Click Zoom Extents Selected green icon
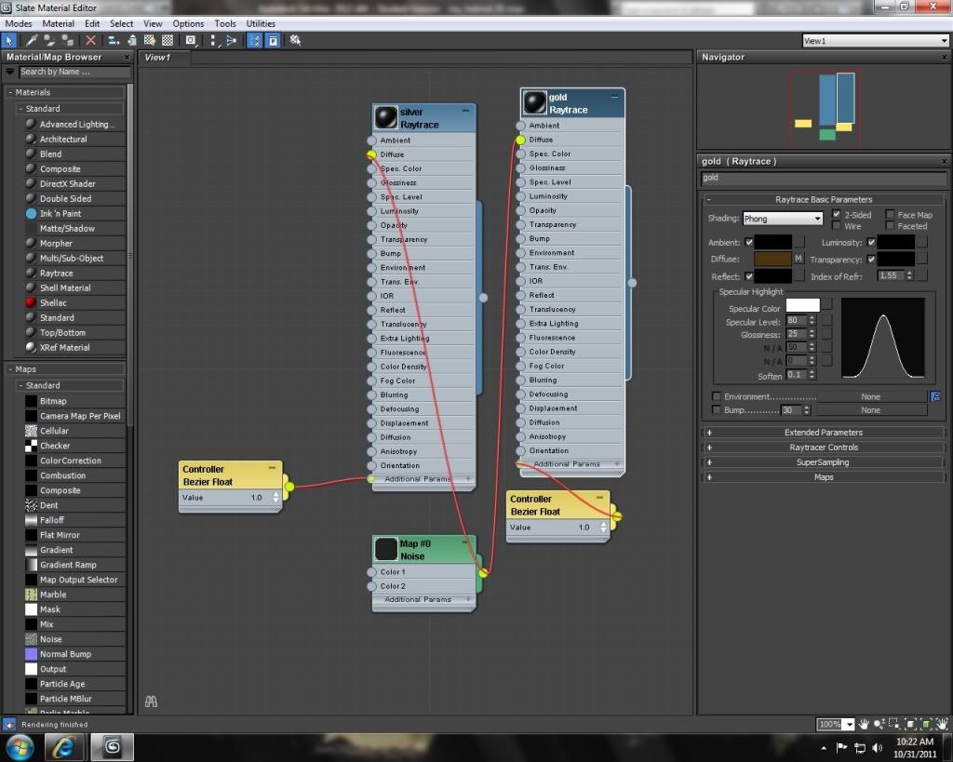 click(x=926, y=724)
